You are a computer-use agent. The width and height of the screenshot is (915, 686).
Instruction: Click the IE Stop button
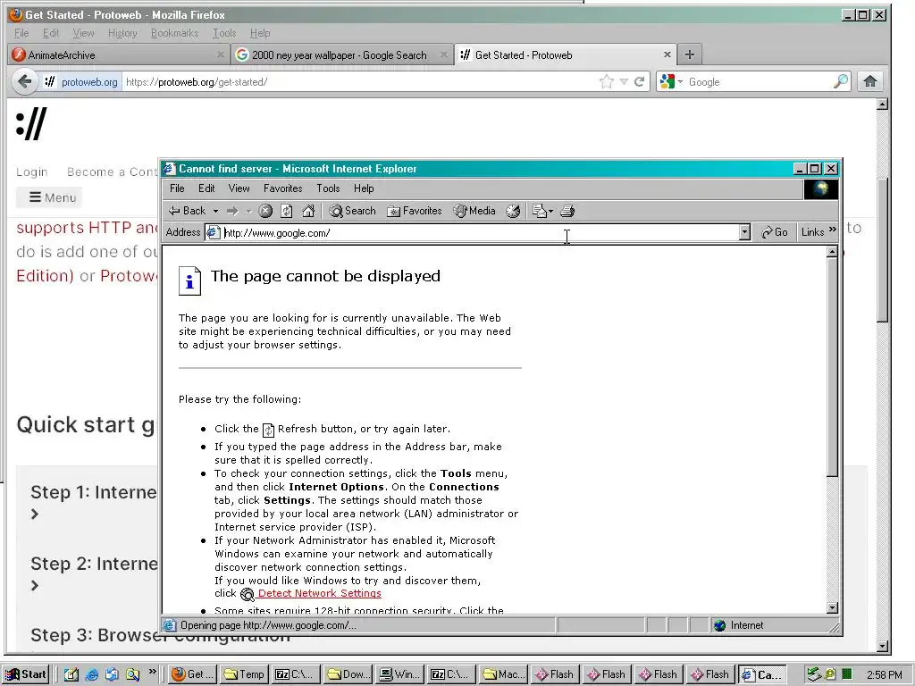click(x=265, y=211)
